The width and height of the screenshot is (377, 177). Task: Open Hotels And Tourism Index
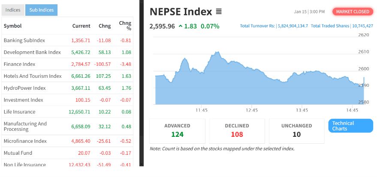tap(33, 76)
